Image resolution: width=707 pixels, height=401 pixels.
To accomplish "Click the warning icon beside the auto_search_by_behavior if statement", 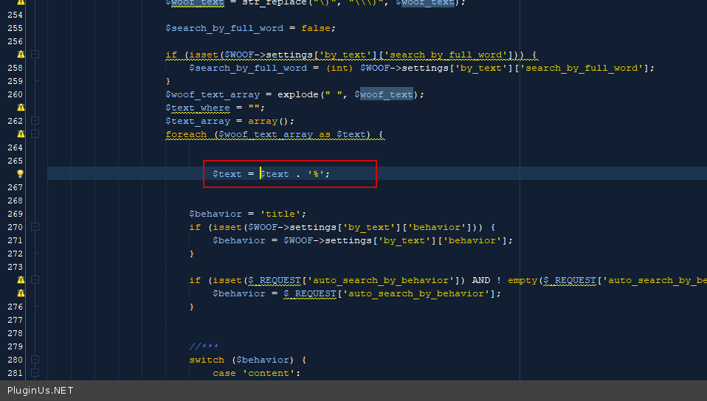I will (21, 280).
